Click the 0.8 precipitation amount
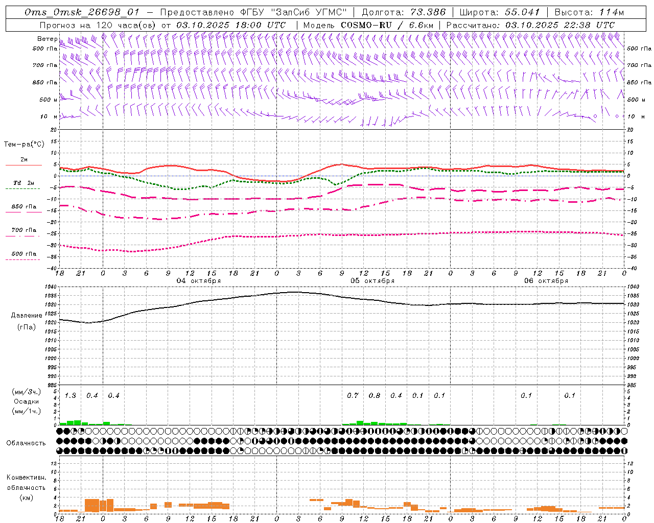The image size is (654, 523). pos(375,395)
